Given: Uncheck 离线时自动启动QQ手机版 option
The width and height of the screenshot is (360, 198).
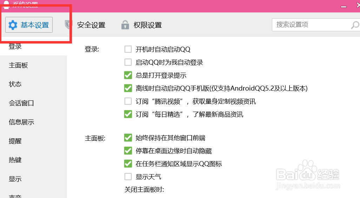Looking at the screenshot, I should click(x=128, y=88).
